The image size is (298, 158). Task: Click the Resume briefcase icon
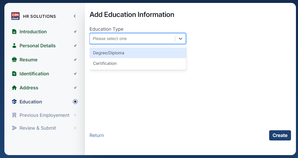[x=14, y=60]
